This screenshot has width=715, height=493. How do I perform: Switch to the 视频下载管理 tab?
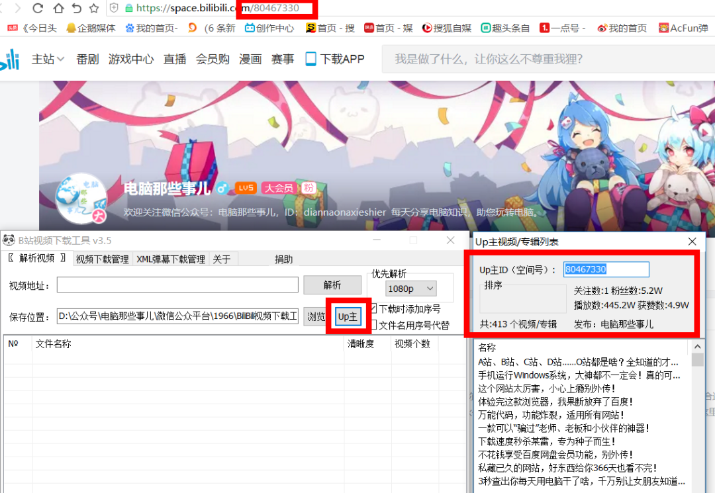103,259
